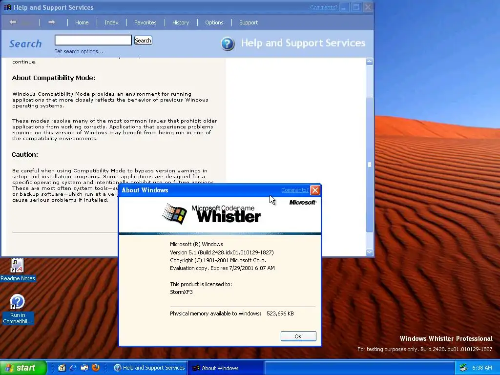Minimize the Help and Support Services window
The height and width of the screenshot is (375, 500).
[344, 7]
